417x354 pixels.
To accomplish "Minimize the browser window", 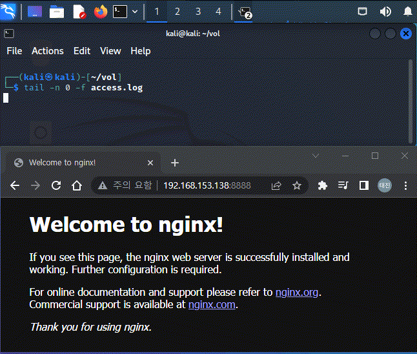I will pos(345,156).
